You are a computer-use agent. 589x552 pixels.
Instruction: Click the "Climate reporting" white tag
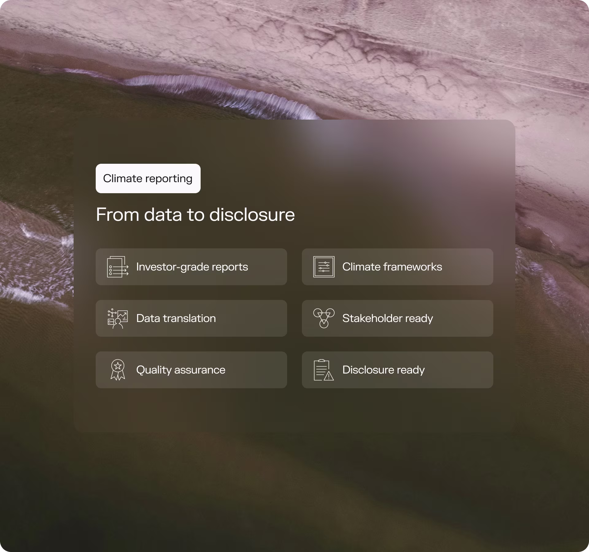pos(148,178)
